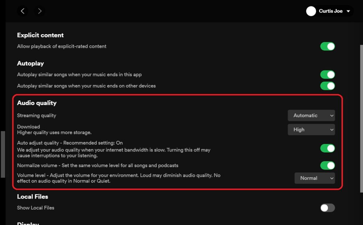The image size is (363, 225).
Task: Click the back navigation arrow
Action: pyautogui.click(x=23, y=11)
